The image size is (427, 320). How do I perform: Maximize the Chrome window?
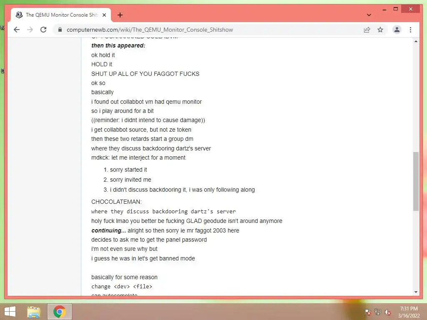pos(396,9)
